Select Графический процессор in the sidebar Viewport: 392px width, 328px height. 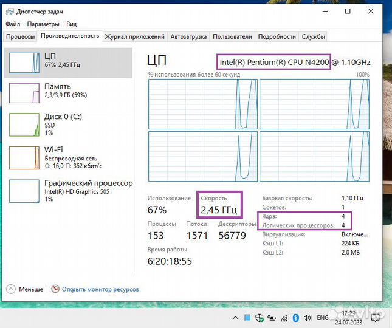[68, 191]
